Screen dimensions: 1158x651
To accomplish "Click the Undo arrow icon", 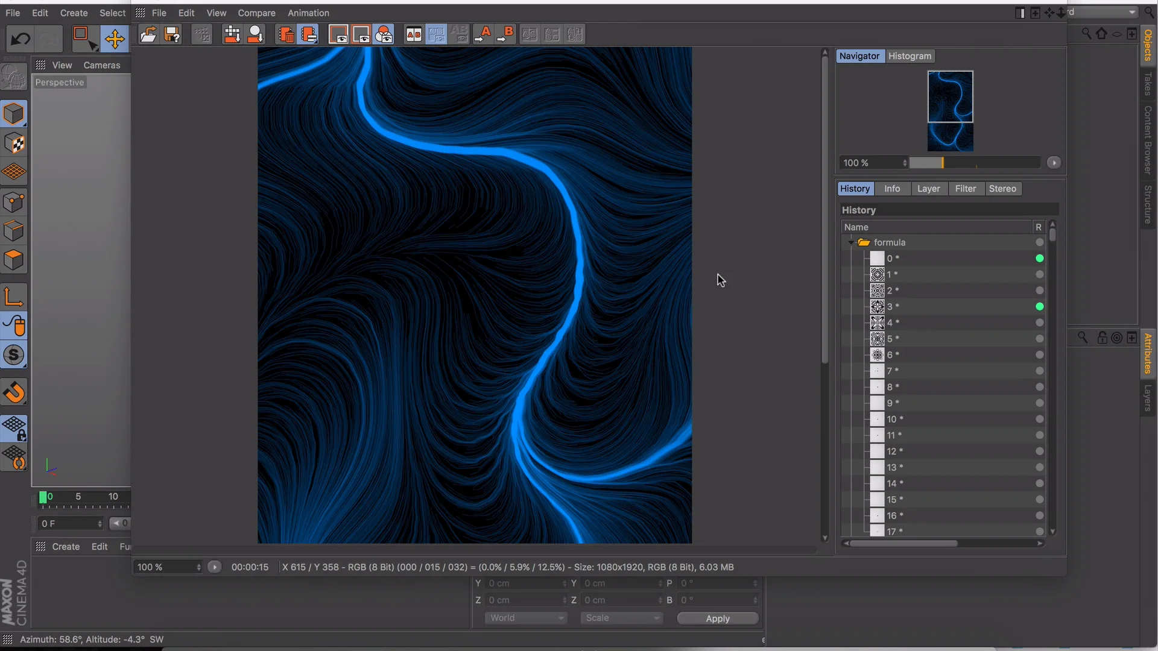I will (21, 40).
